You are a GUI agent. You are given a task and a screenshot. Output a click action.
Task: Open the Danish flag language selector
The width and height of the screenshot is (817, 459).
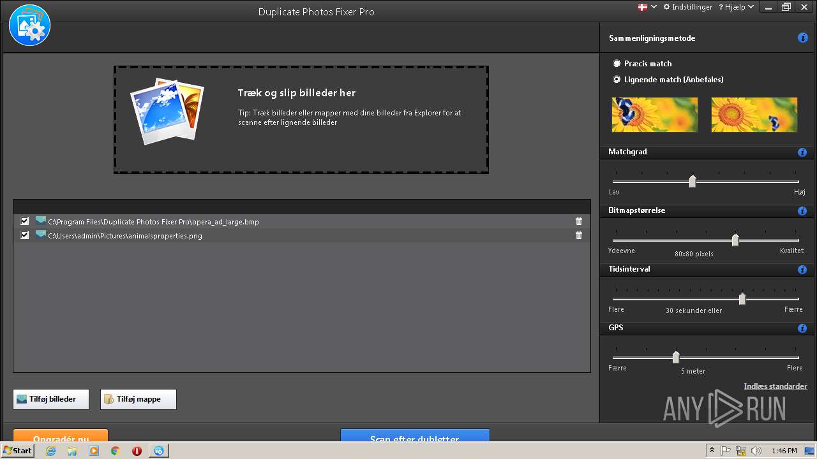click(647, 7)
